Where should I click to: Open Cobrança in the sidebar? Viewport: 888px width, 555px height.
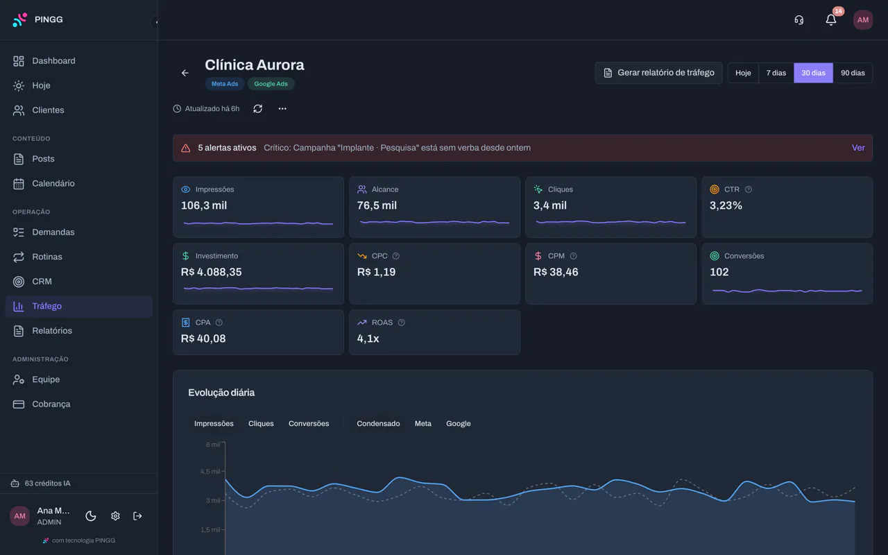[78, 404]
